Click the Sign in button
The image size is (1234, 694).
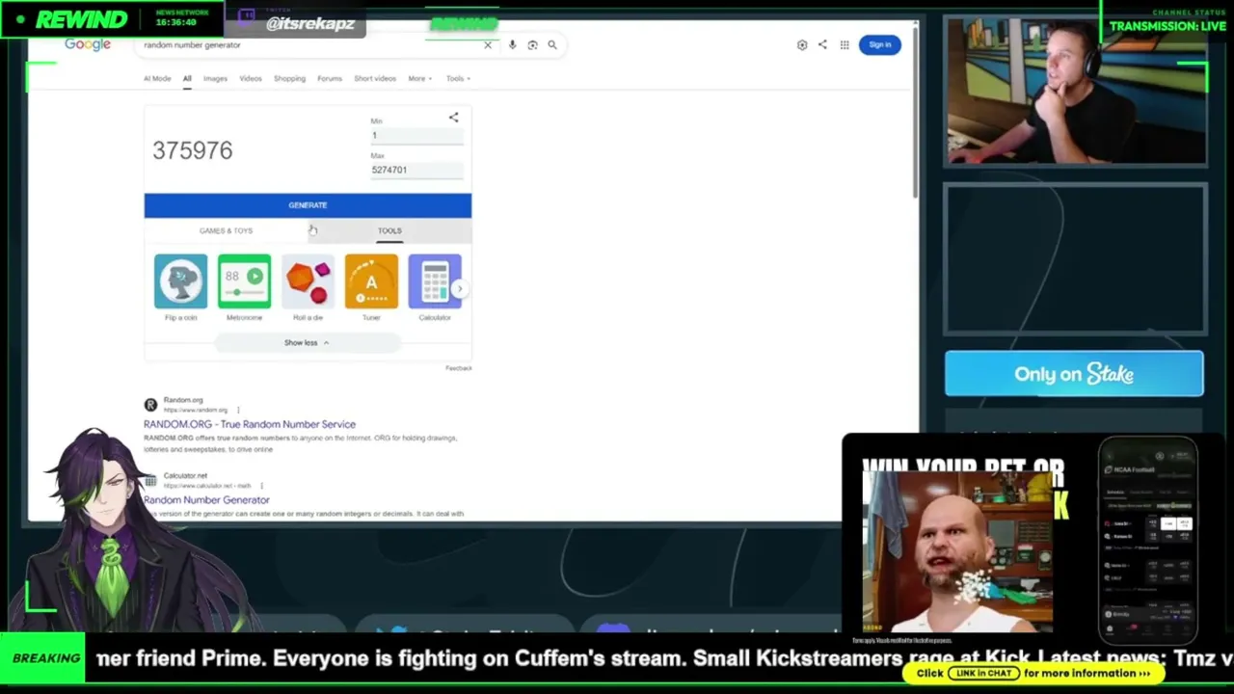click(x=880, y=44)
